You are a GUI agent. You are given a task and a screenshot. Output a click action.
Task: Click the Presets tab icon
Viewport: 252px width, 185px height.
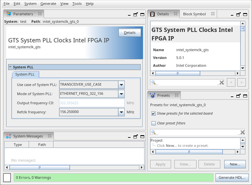pos(152,95)
